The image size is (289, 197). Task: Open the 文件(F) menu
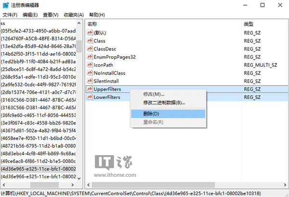point(10,14)
